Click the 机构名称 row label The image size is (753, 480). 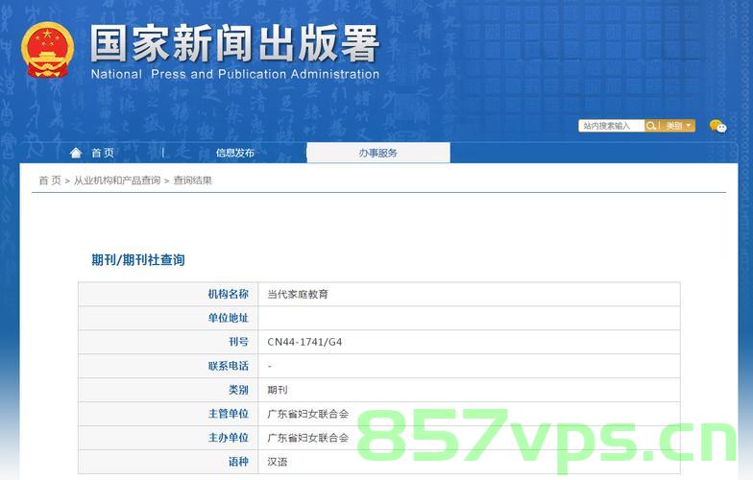(229, 294)
